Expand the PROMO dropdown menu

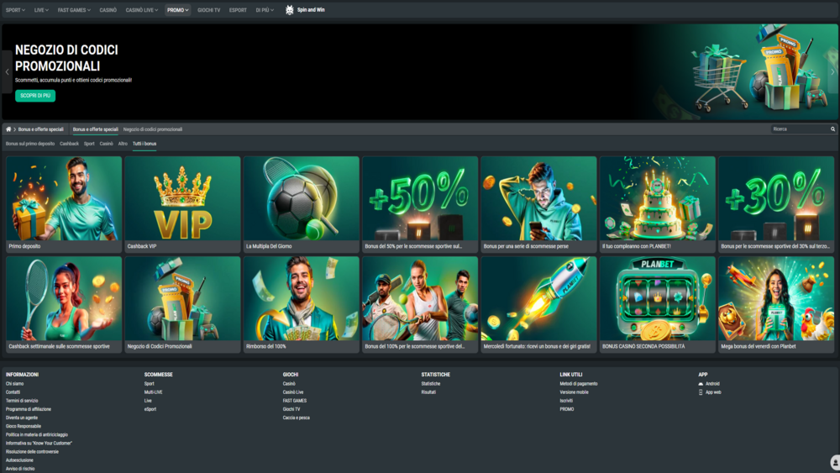pos(178,10)
